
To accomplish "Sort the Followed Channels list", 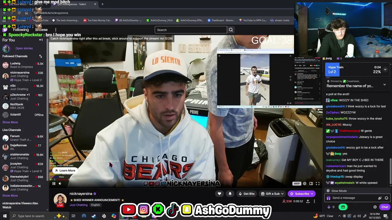I will click(x=40, y=56).
